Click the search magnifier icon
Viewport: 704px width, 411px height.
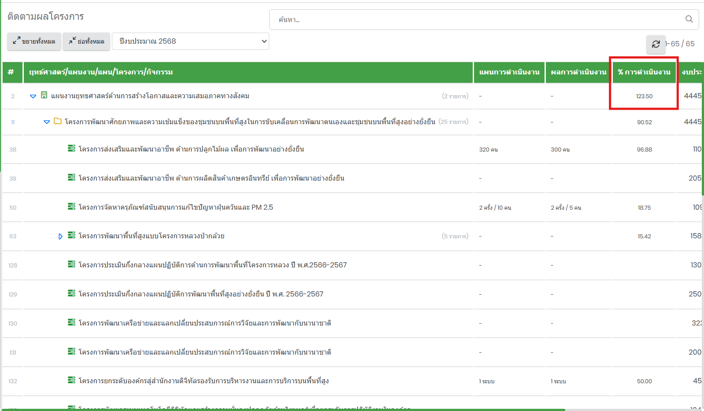[x=689, y=19]
